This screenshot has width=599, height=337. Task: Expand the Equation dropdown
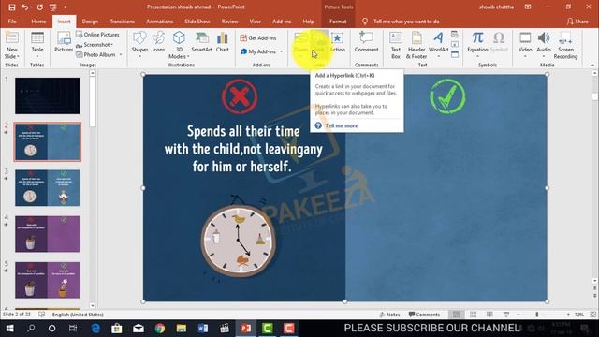coord(477,56)
